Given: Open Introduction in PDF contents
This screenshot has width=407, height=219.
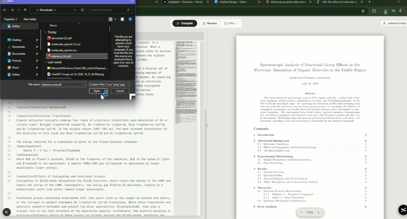Looking at the screenshot, I should tap(266, 135).
